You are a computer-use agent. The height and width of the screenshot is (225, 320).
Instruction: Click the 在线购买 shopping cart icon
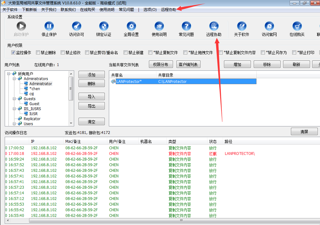[297, 26]
